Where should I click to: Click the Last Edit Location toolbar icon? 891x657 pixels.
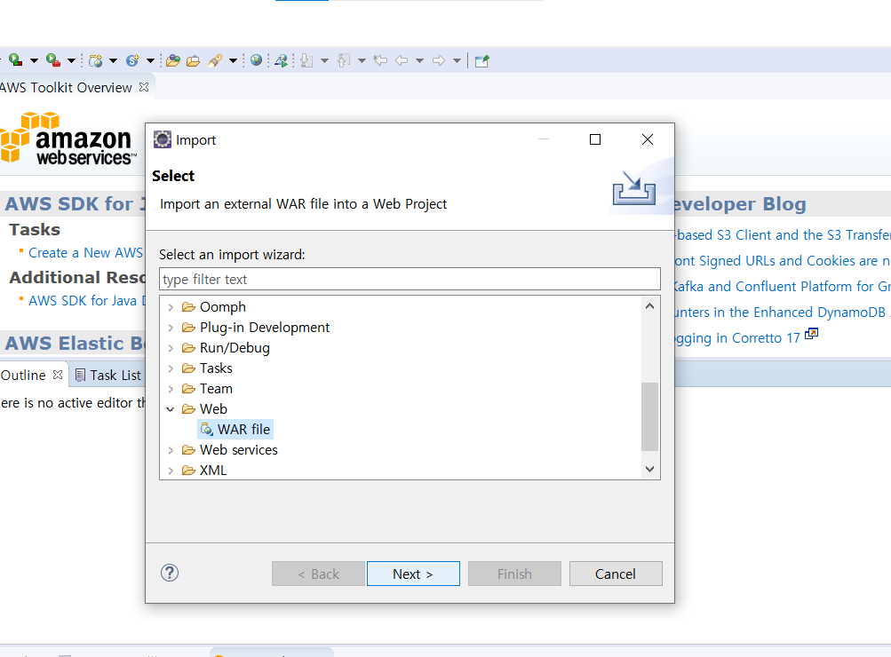click(x=381, y=60)
